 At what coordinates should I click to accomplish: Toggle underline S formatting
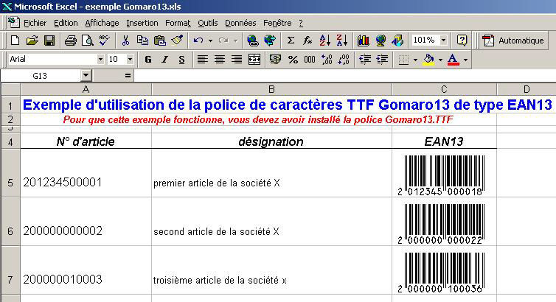[181, 59]
